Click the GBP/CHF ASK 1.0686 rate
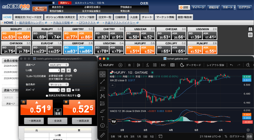254x140 pixels. (x=86, y=50)
